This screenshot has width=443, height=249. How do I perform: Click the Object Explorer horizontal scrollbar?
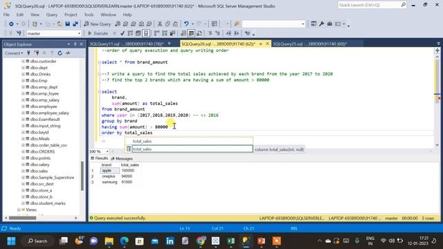[x=41, y=218]
